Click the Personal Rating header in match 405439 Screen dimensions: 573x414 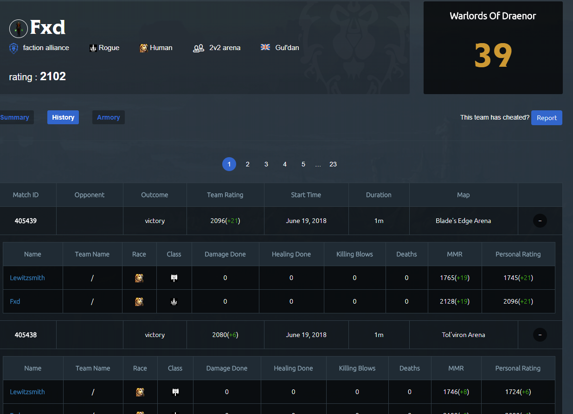tap(518, 254)
